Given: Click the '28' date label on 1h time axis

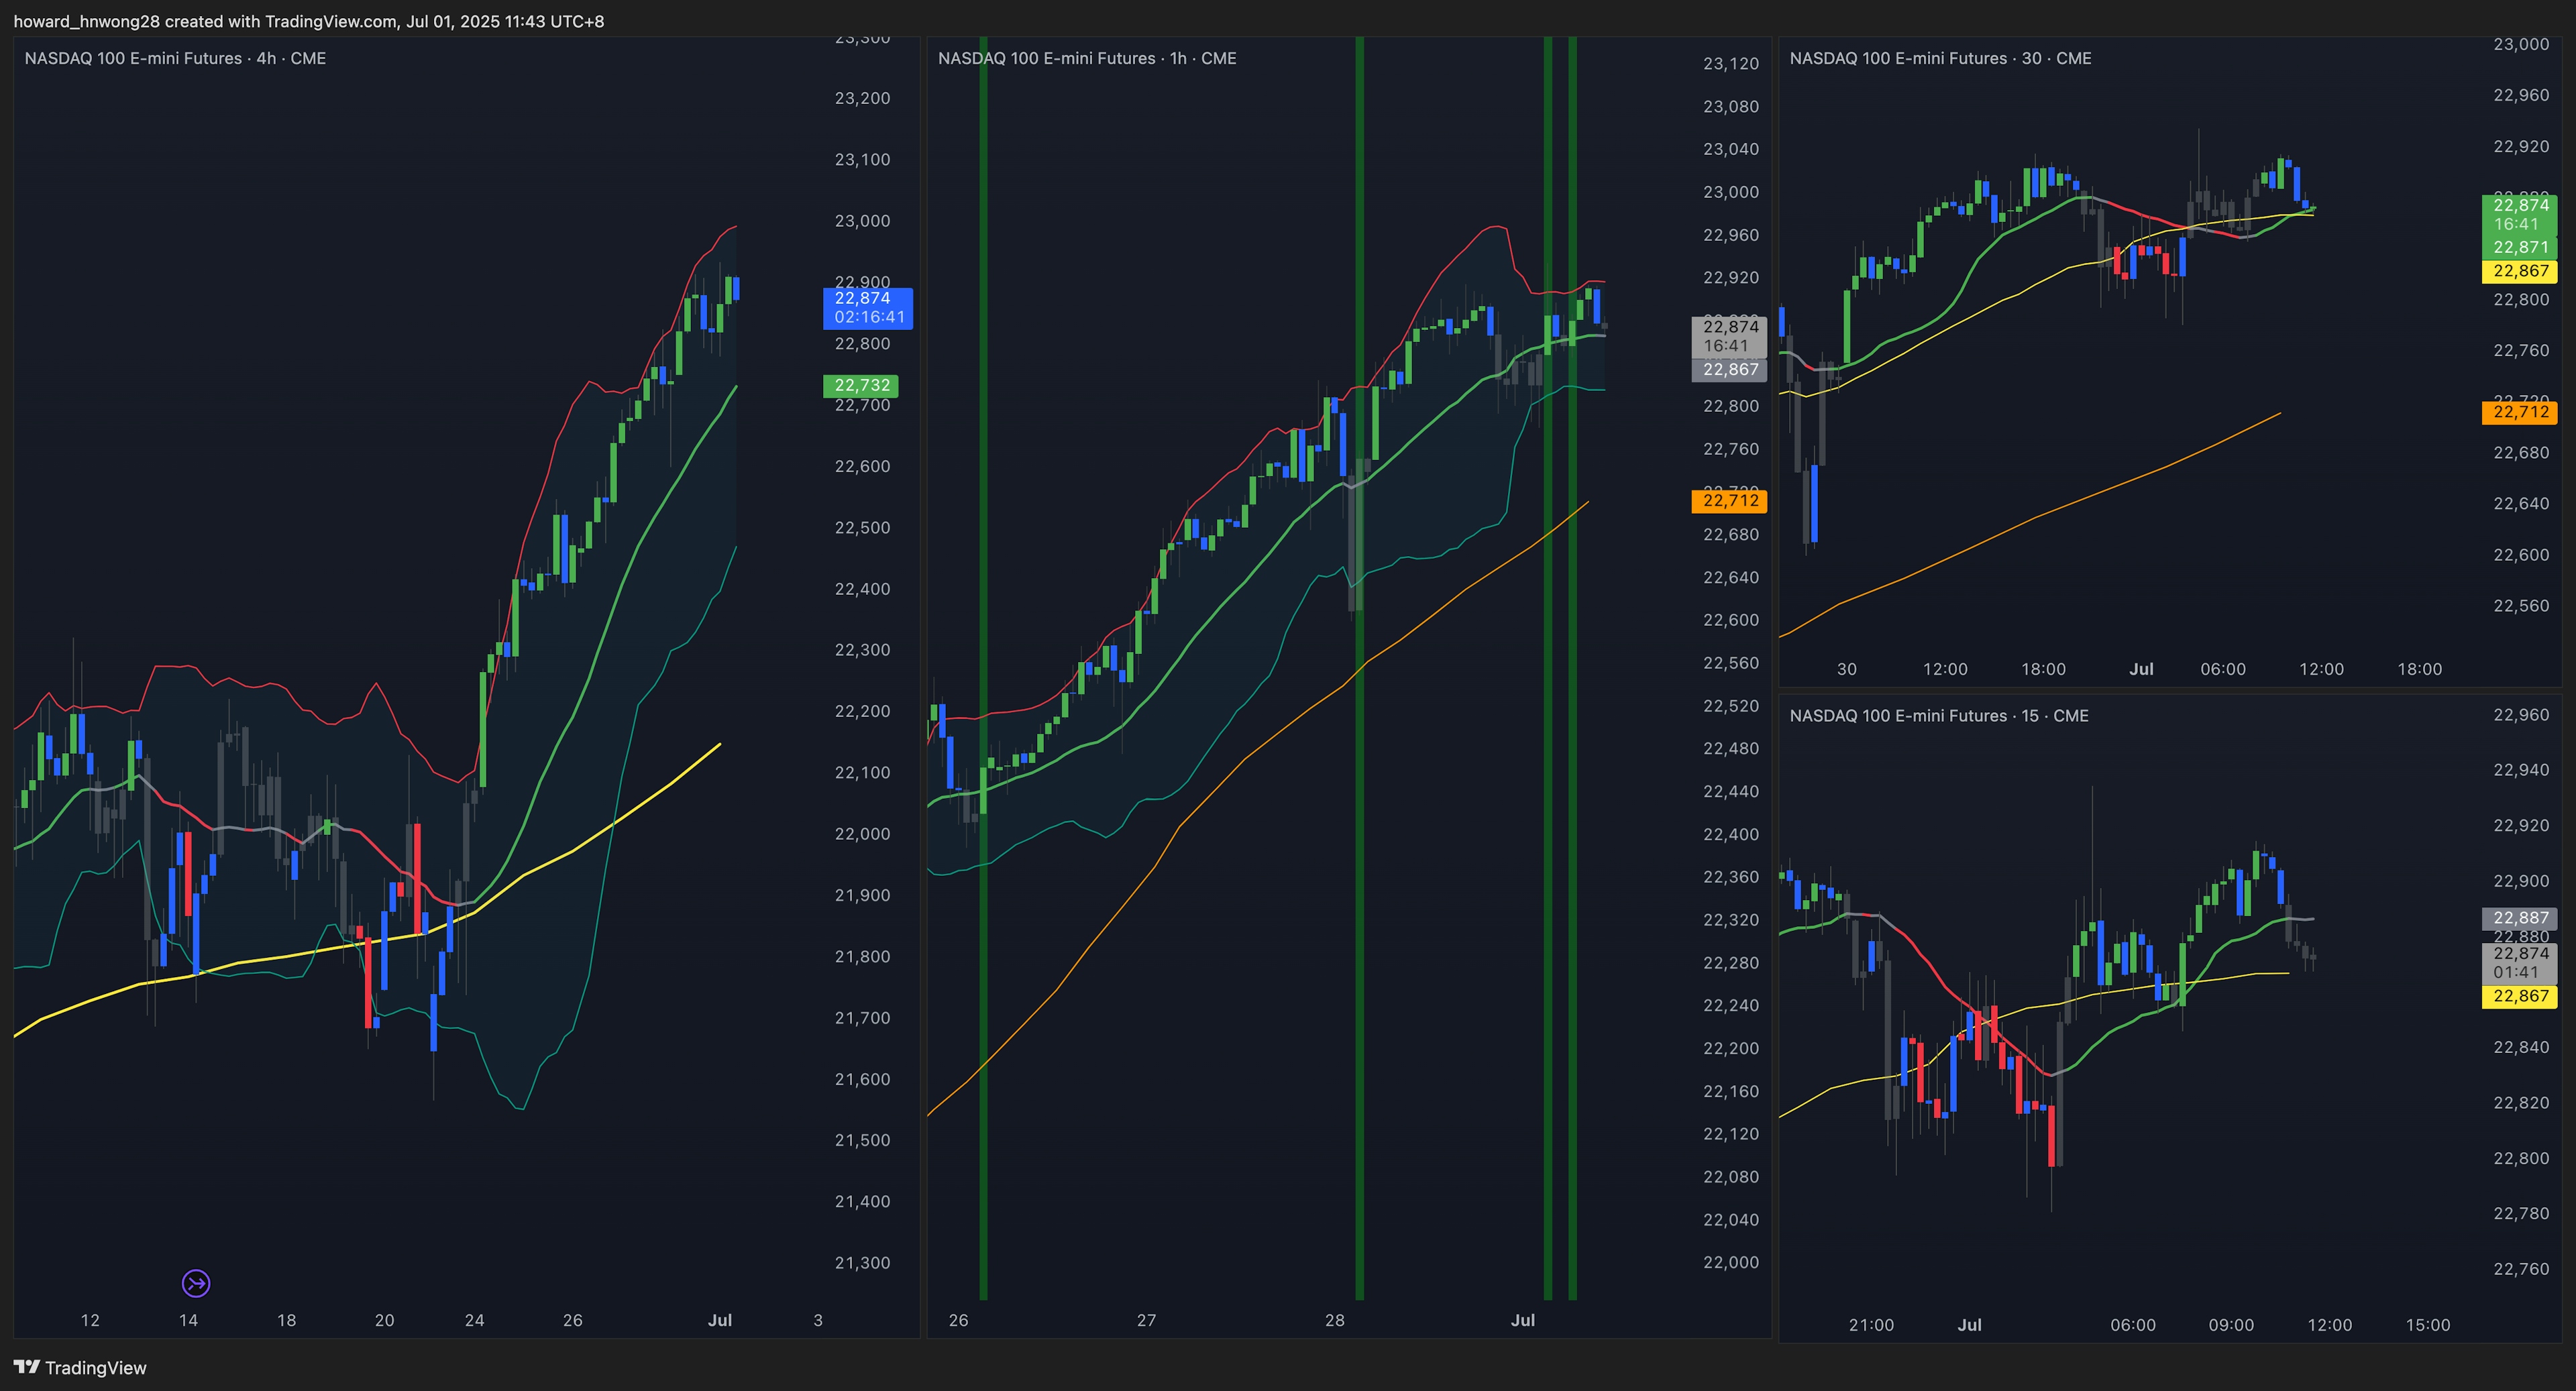Looking at the screenshot, I should (x=1335, y=1320).
